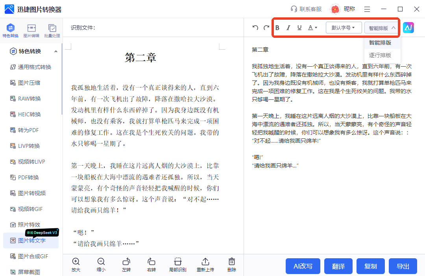Open 图片转视频 in the sidebar
Screen dimensions: 425x276
click(31, 193)
